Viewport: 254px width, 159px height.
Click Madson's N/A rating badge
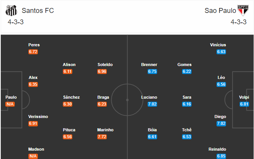[x=33, y=156]
